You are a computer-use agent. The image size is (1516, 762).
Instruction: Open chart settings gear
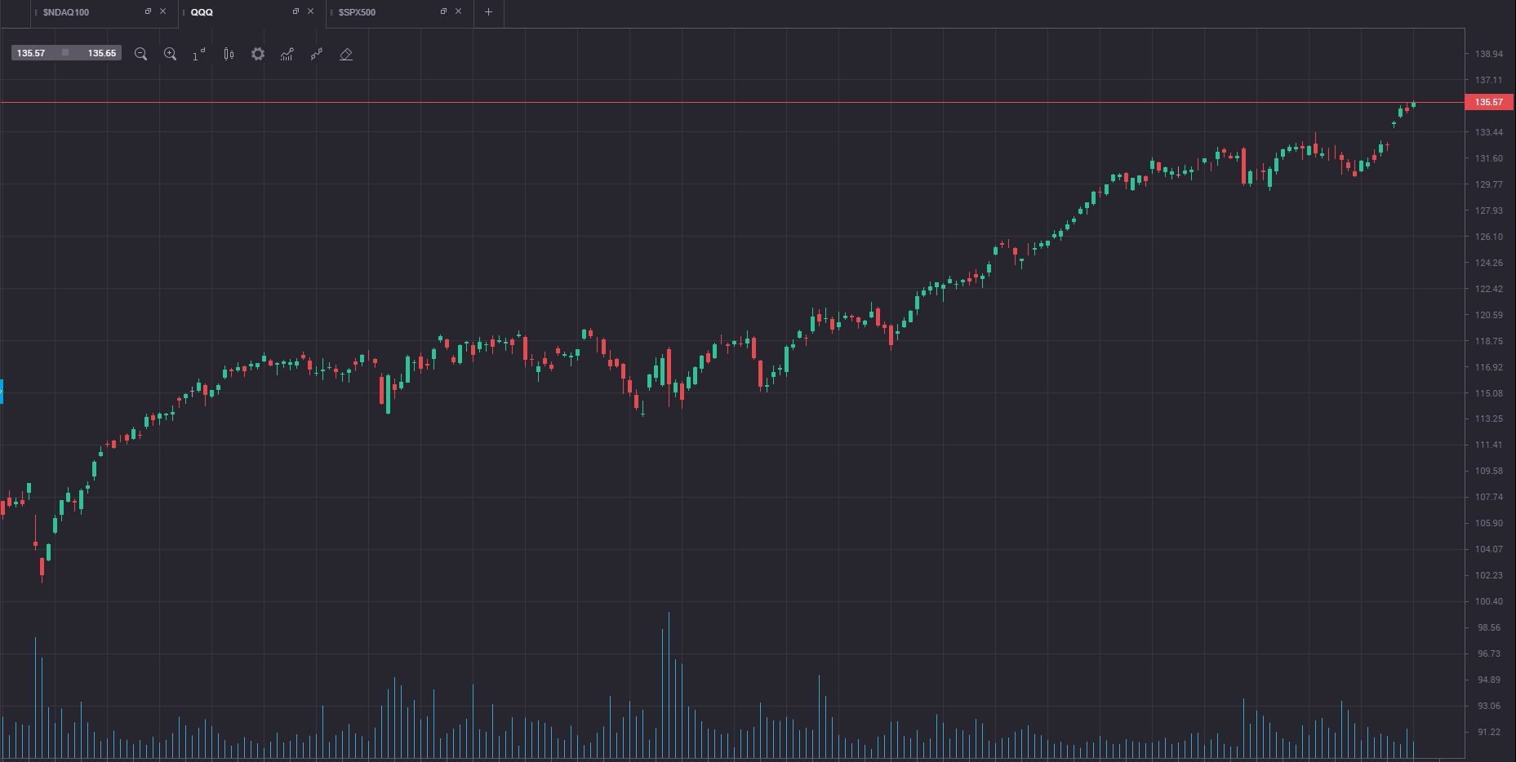tap(258, 54)
